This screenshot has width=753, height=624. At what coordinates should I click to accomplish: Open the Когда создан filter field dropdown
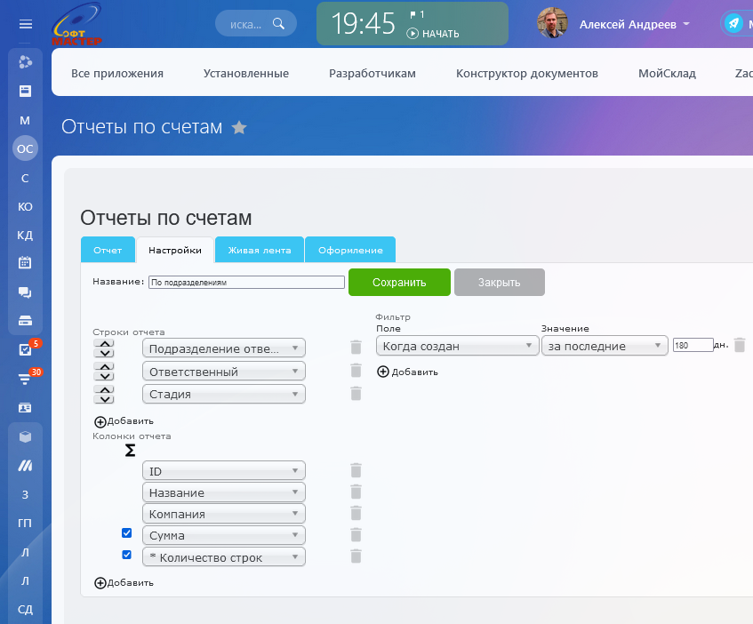coord(457,346)
